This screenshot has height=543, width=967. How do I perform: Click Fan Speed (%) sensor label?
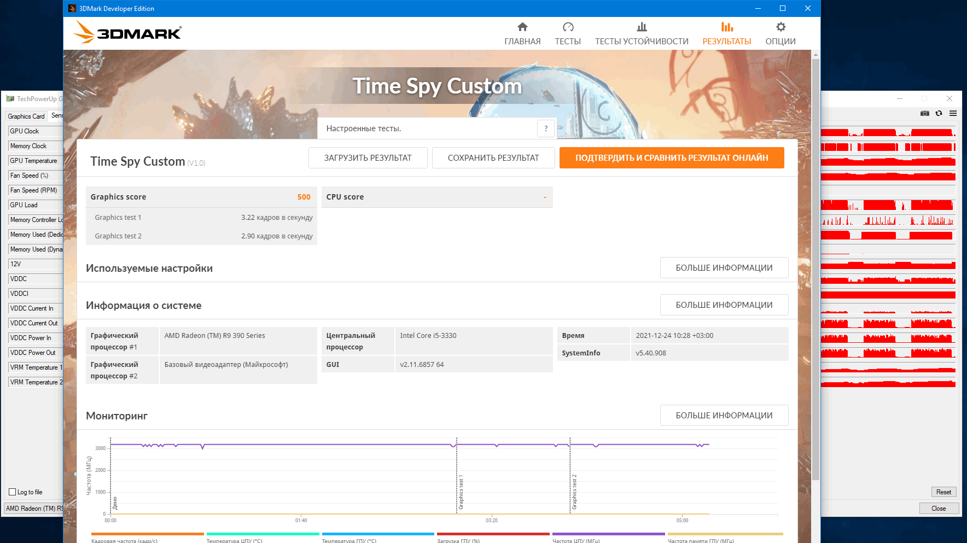36,176
